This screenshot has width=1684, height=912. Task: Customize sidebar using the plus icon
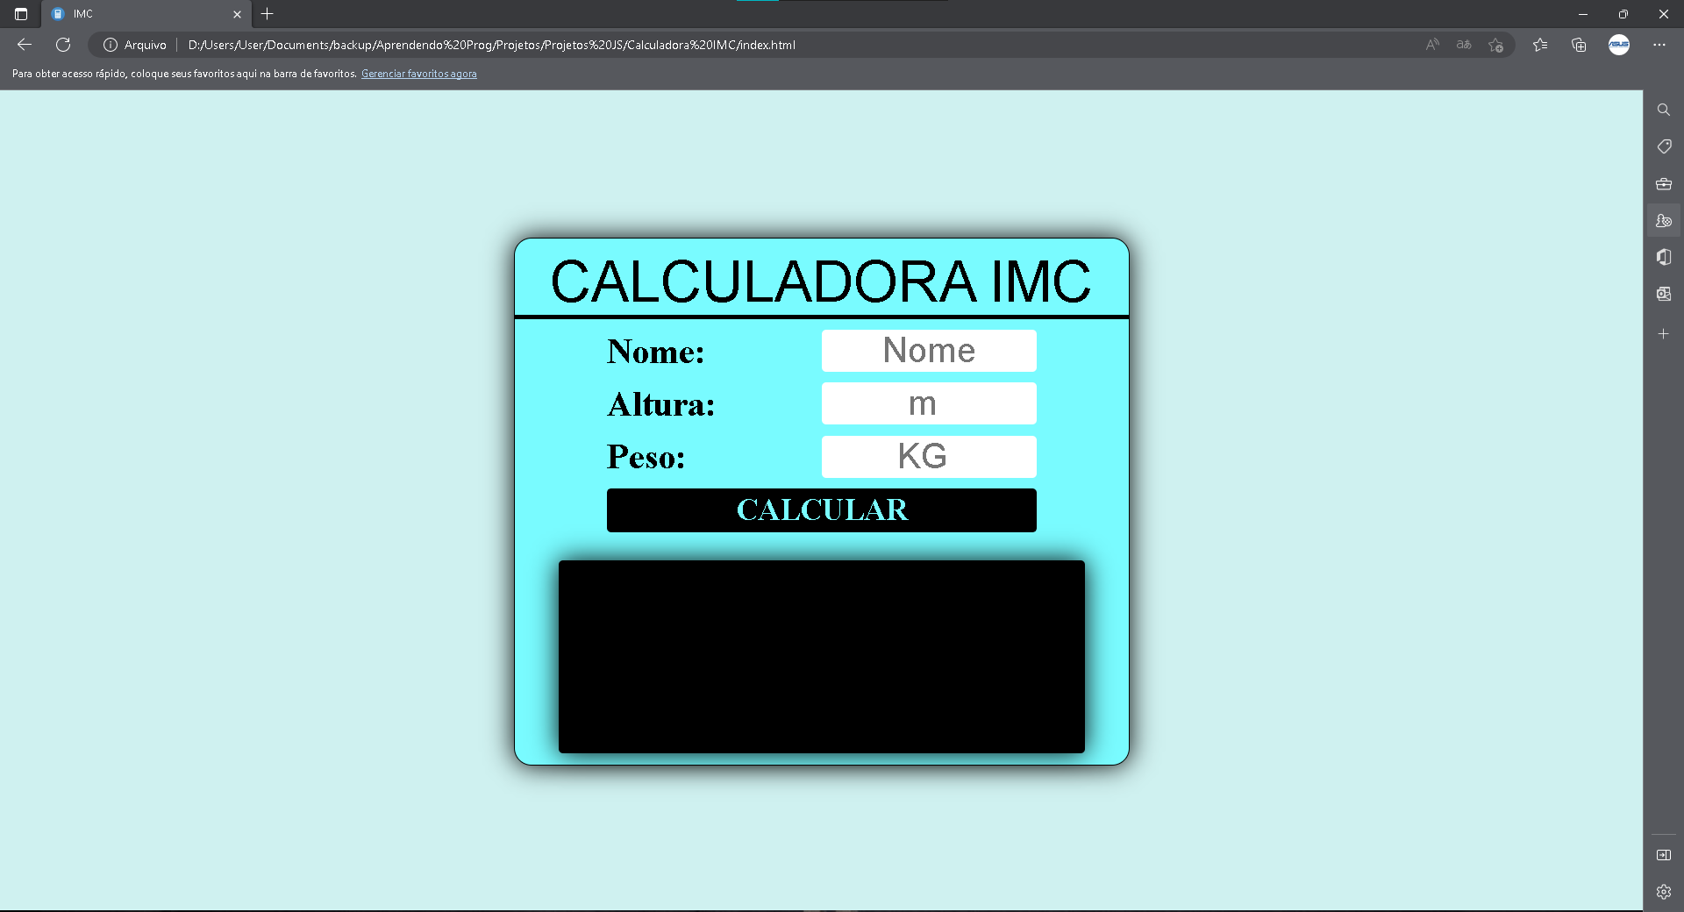1664,333
